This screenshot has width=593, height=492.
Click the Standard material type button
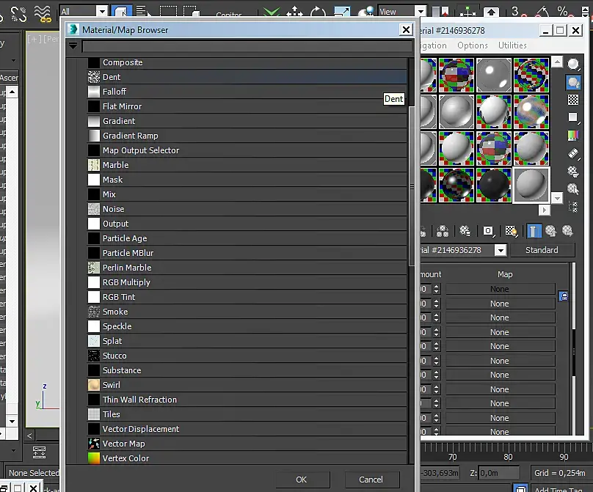click(x=542, y=250)
